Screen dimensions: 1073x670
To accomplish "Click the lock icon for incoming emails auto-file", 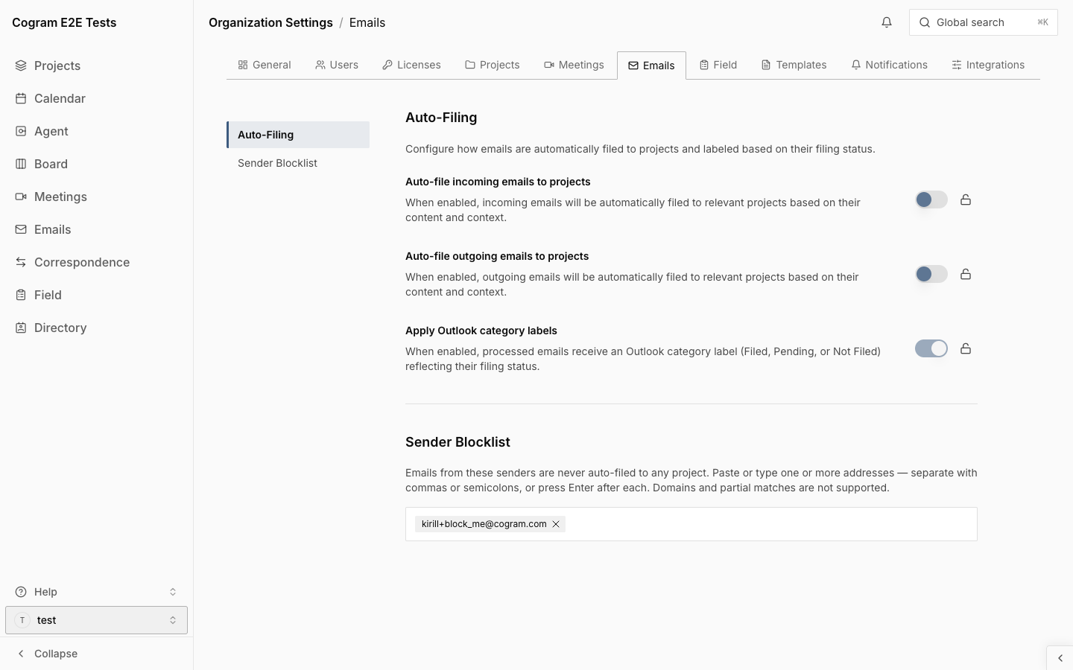I will click(966, 200).
